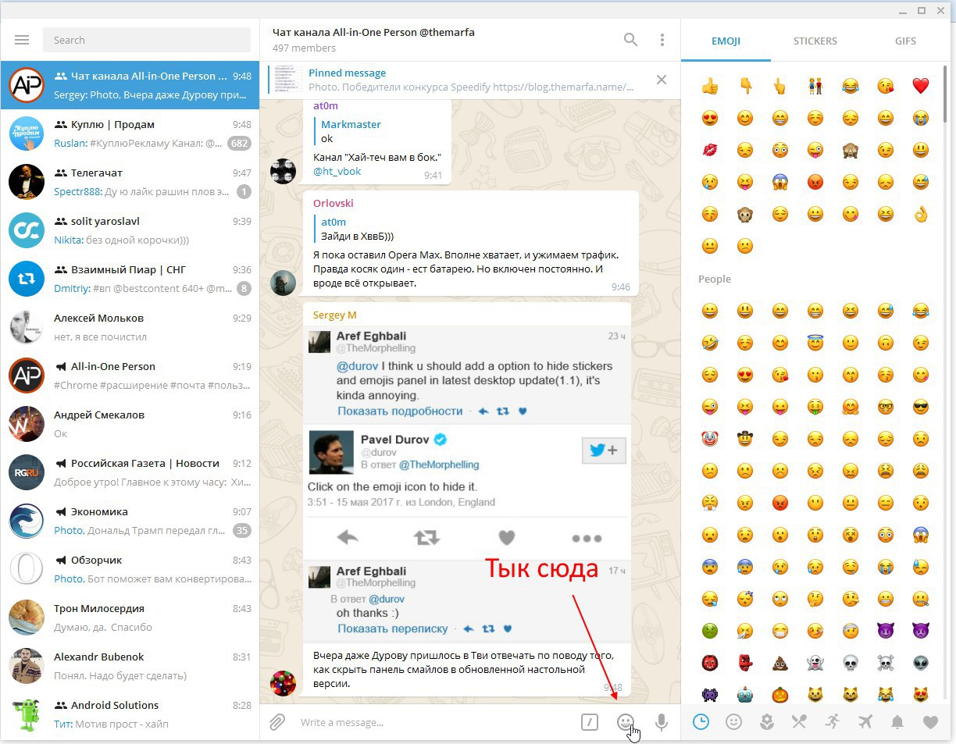Switch to the GIFS tab

coord(905,41)
